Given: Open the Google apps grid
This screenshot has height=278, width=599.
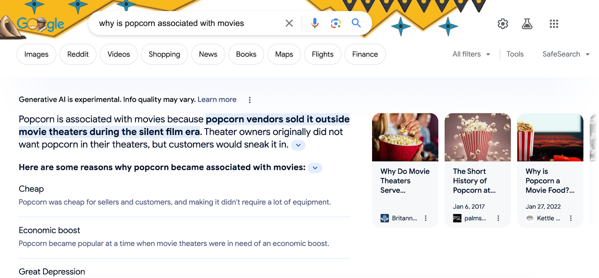Looking at the screenshot, I should click(x=554, y=24).
